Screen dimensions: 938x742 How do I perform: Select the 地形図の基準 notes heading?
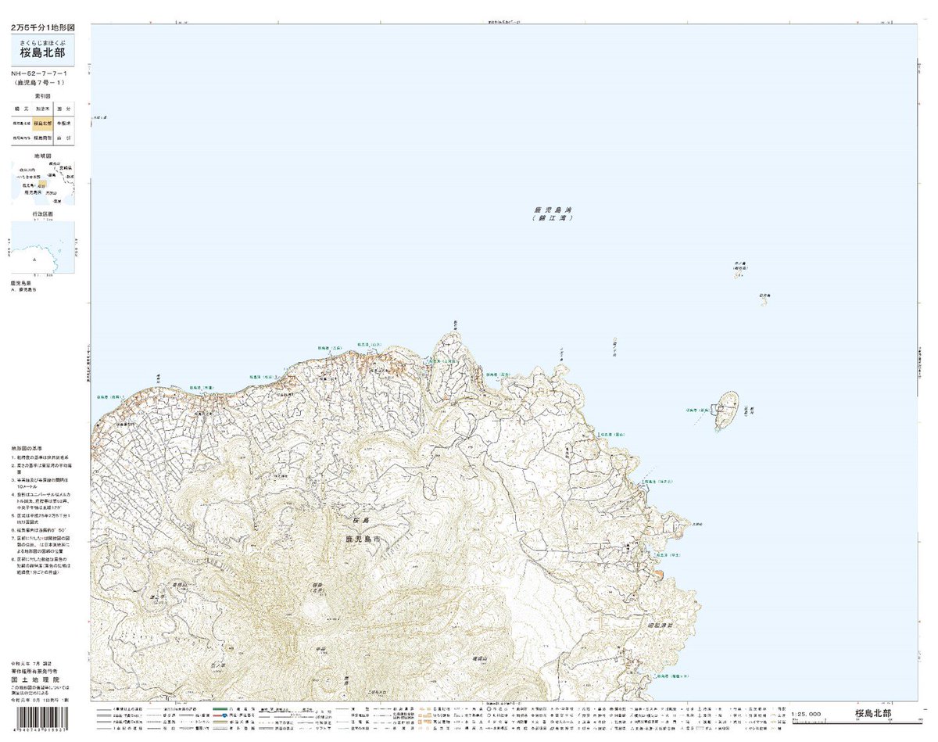(29, 447)
